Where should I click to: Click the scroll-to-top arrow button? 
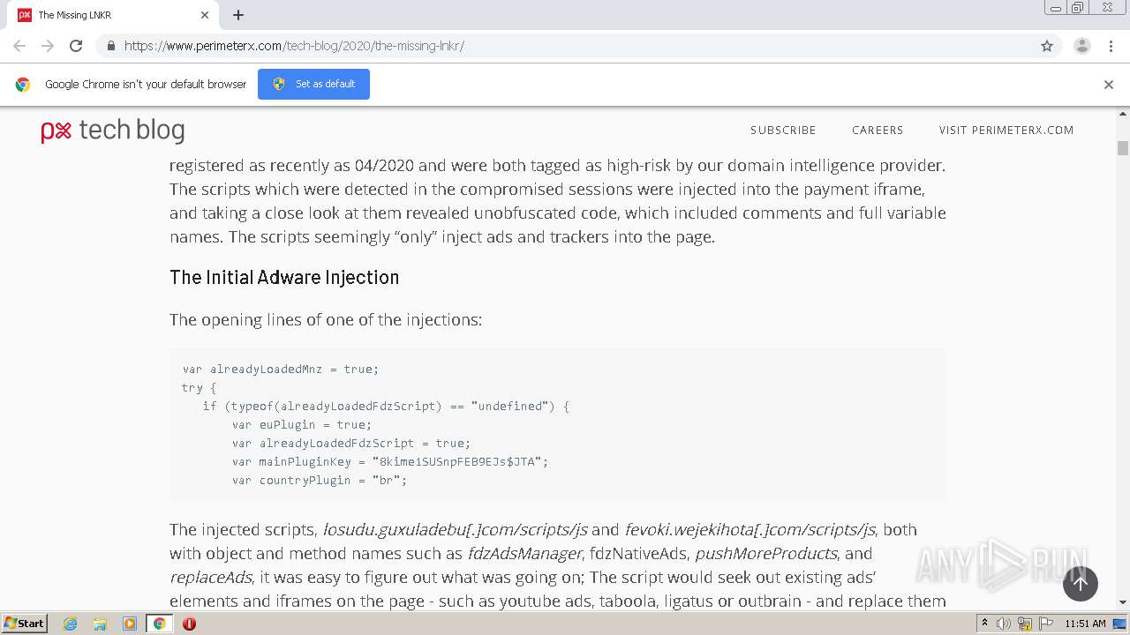[1080, 584]
